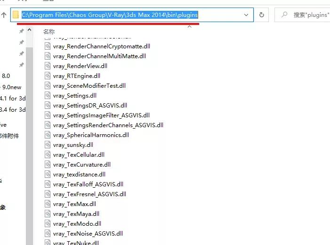
Task: Click the vray_Settings.dll file icon
Action: [x=48, y=95]
